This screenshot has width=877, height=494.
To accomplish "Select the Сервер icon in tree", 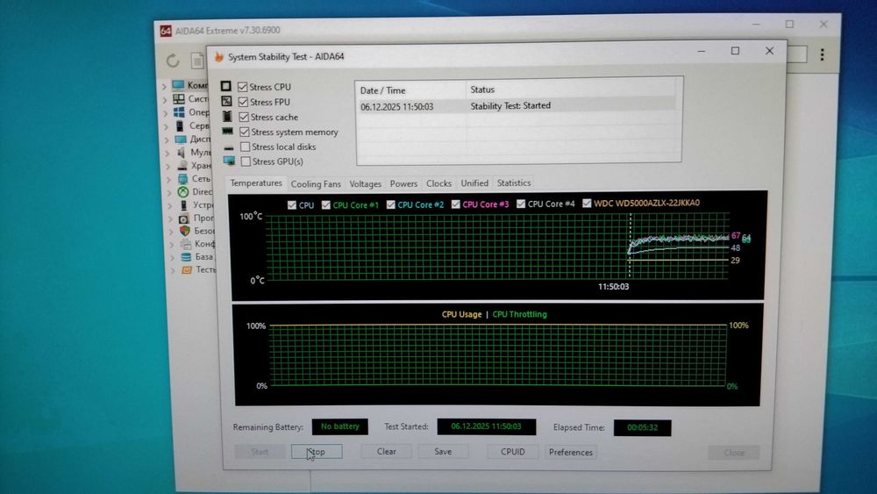I will [180, 125].
